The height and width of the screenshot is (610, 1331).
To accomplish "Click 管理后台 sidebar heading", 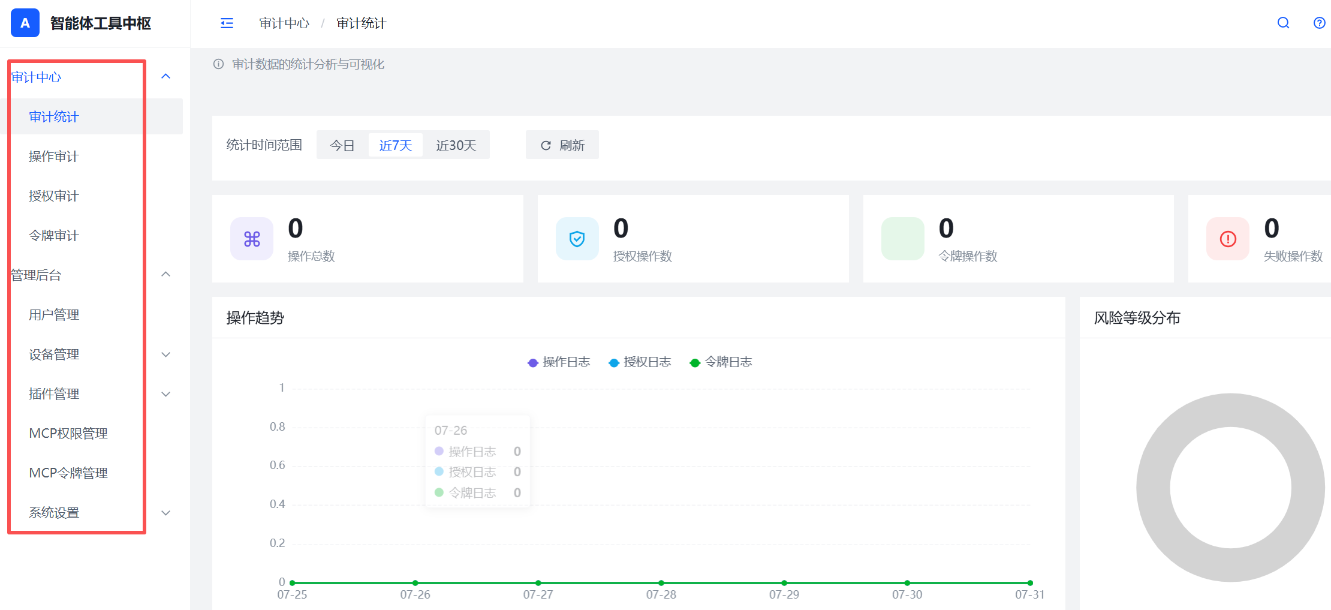I will [x=36, y=275].
